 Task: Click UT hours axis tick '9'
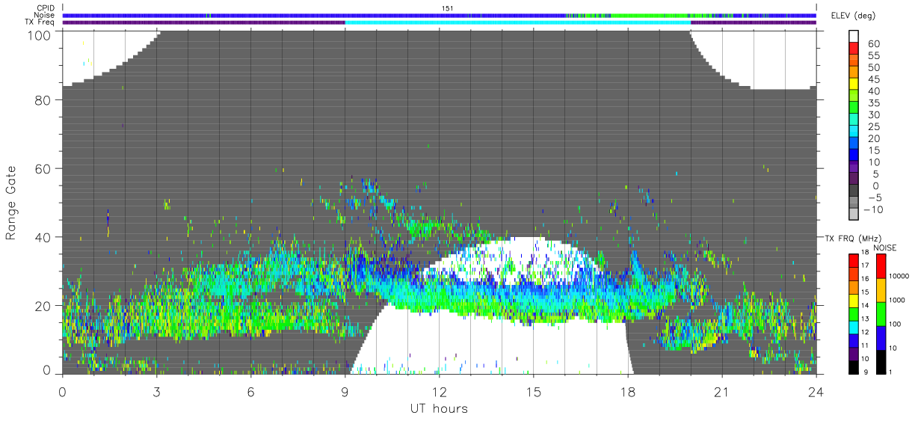[345, 391]
